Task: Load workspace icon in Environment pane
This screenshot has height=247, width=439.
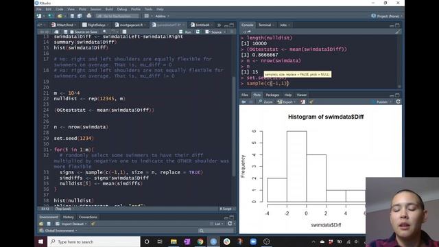Action: click(x=41, y=224)
